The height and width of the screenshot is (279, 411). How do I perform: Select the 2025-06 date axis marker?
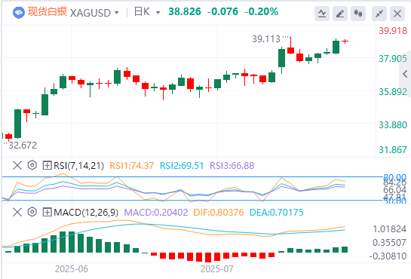(72, 269)
